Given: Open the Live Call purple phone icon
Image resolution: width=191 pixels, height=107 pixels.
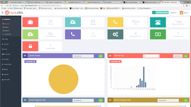Looking at the screenshot, I should tap(73, 34).
